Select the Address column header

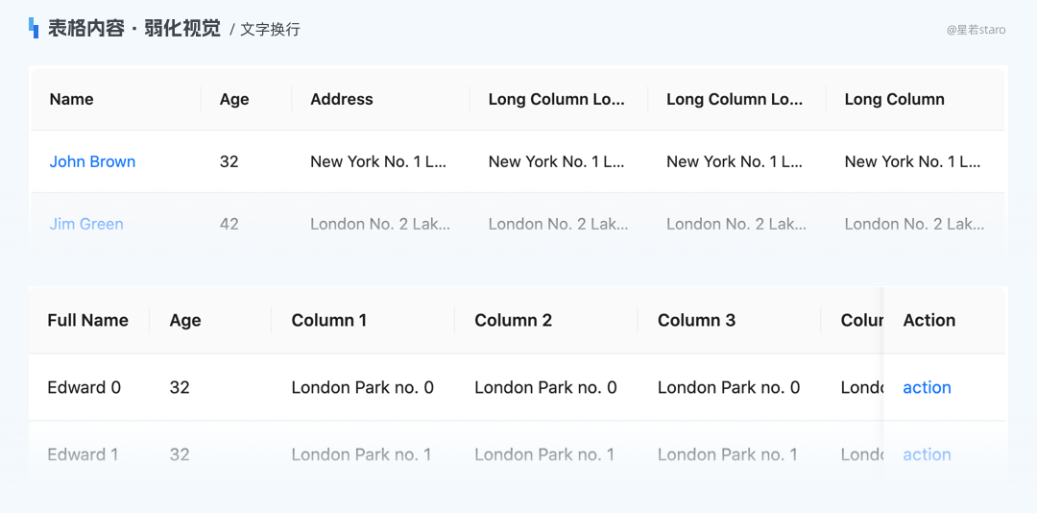click(x=342, y=99)
